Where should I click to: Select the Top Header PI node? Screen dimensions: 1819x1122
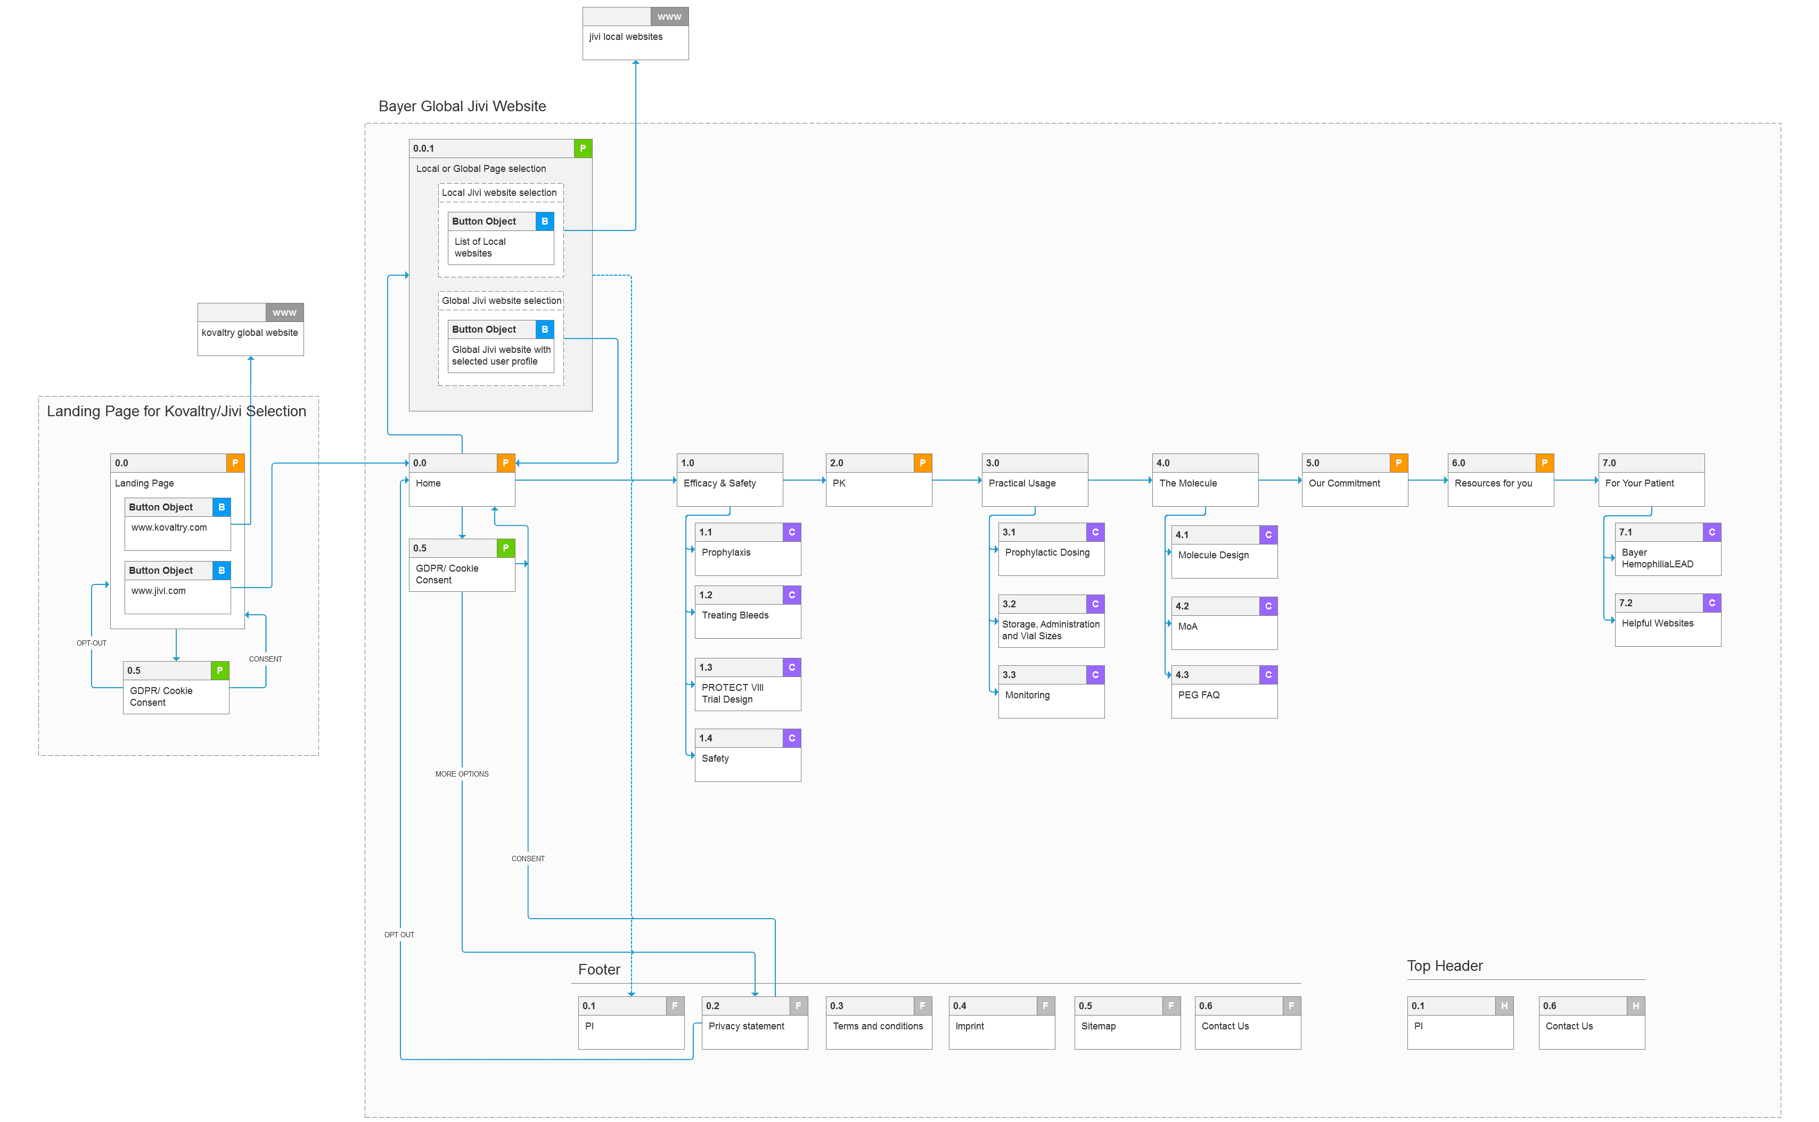click(x=1460, y=1024)
